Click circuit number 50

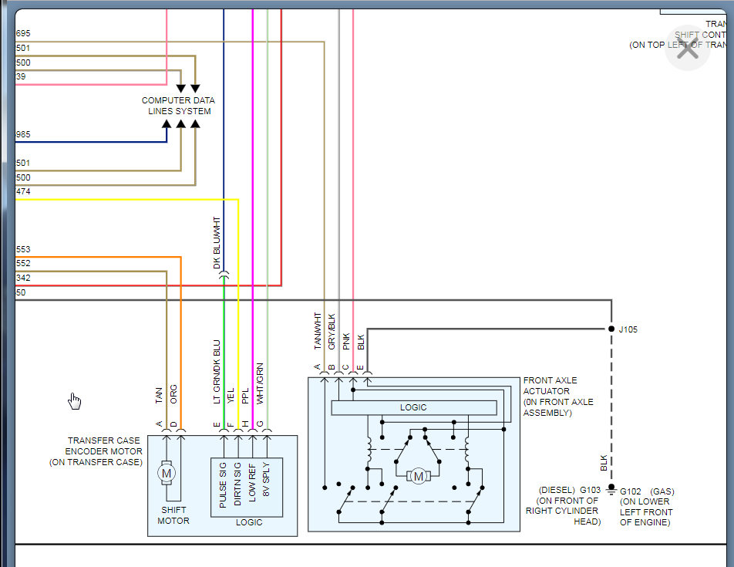coord(21,292)
